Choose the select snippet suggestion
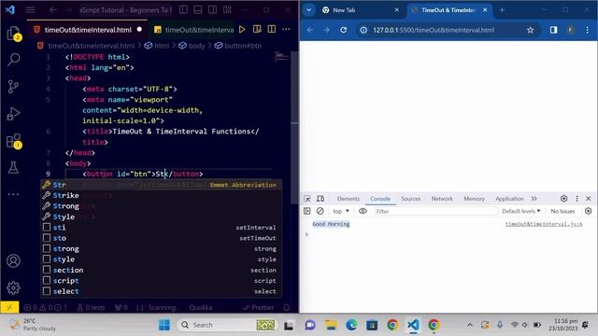598x336 pixels. click(x=162, y=291)
